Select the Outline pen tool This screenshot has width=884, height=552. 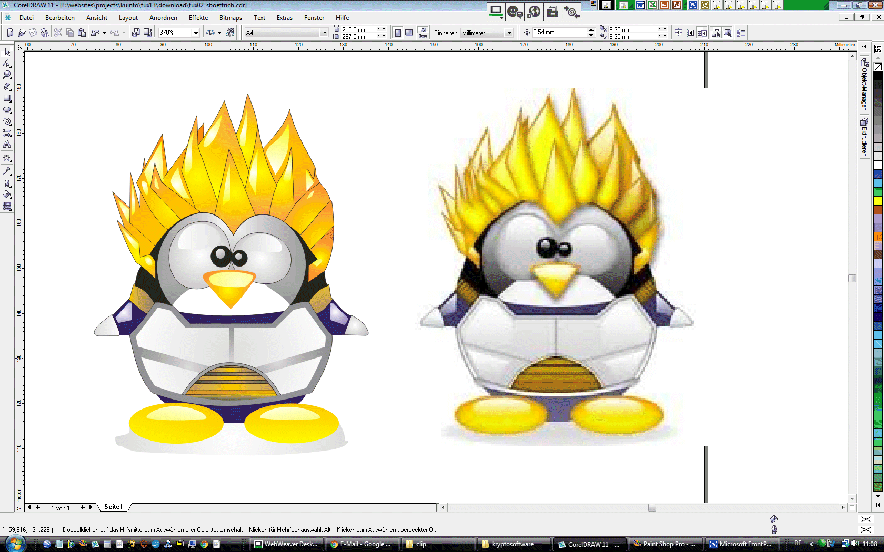[x=7, y=183]
